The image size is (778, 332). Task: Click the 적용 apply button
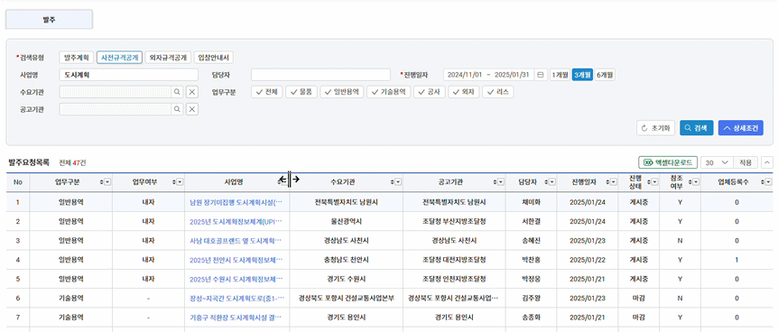pos(746,162)
